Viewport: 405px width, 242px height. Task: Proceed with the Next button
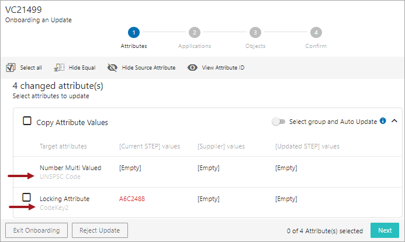pyautogui.click(x=385, y=230)
